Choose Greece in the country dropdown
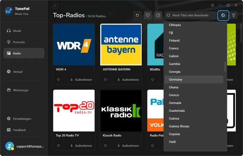This screenshot has width=243, height=156. 194,95
